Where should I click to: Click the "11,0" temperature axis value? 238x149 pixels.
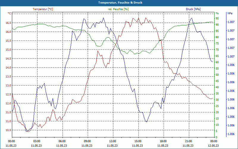click(8, 121)
